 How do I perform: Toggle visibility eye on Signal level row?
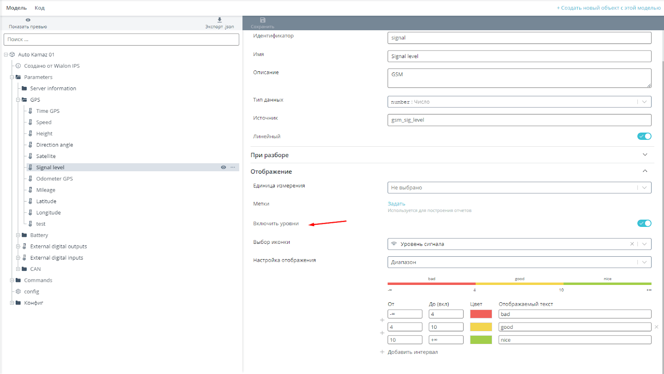tap(223, 167)
